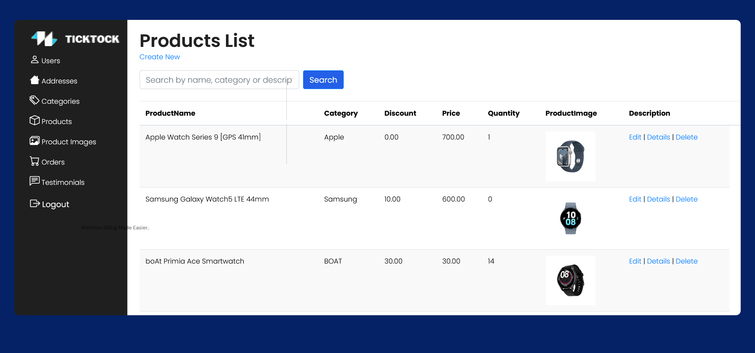Click the Apple Watch product image
Viewport: 755px width, 353px height.
(570, 156)
